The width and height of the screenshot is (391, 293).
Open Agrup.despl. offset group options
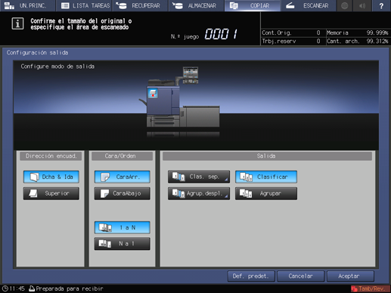click(x=199, y=193)
